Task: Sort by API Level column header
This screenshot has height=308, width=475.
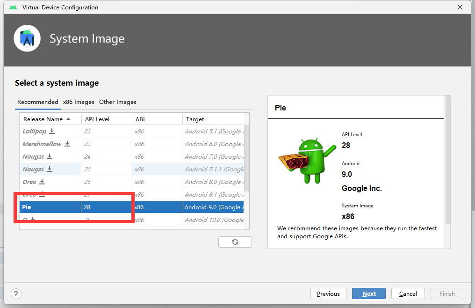Action: 107,119
